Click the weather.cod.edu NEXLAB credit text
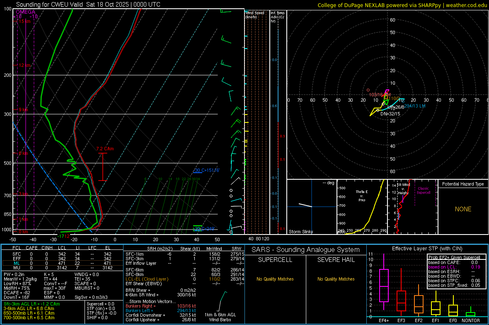 [402, 5]
